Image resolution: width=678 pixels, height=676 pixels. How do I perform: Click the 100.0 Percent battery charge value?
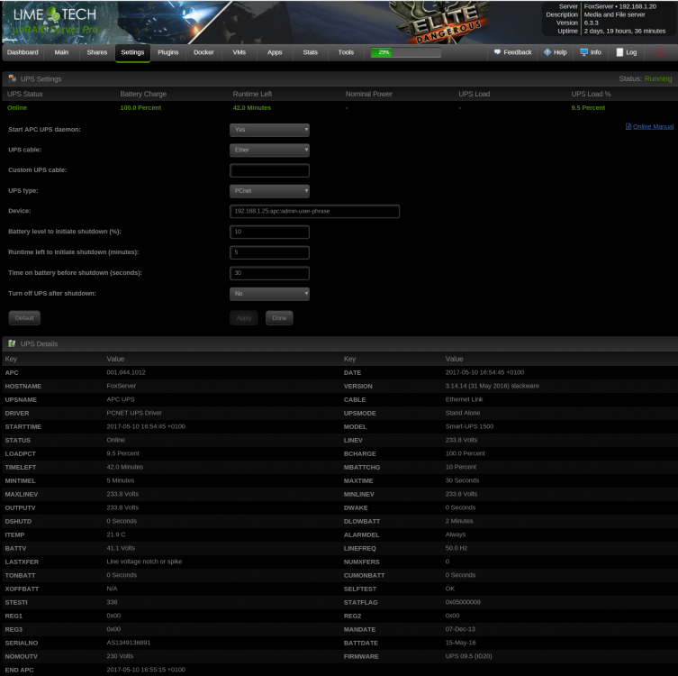click(140, 107)
